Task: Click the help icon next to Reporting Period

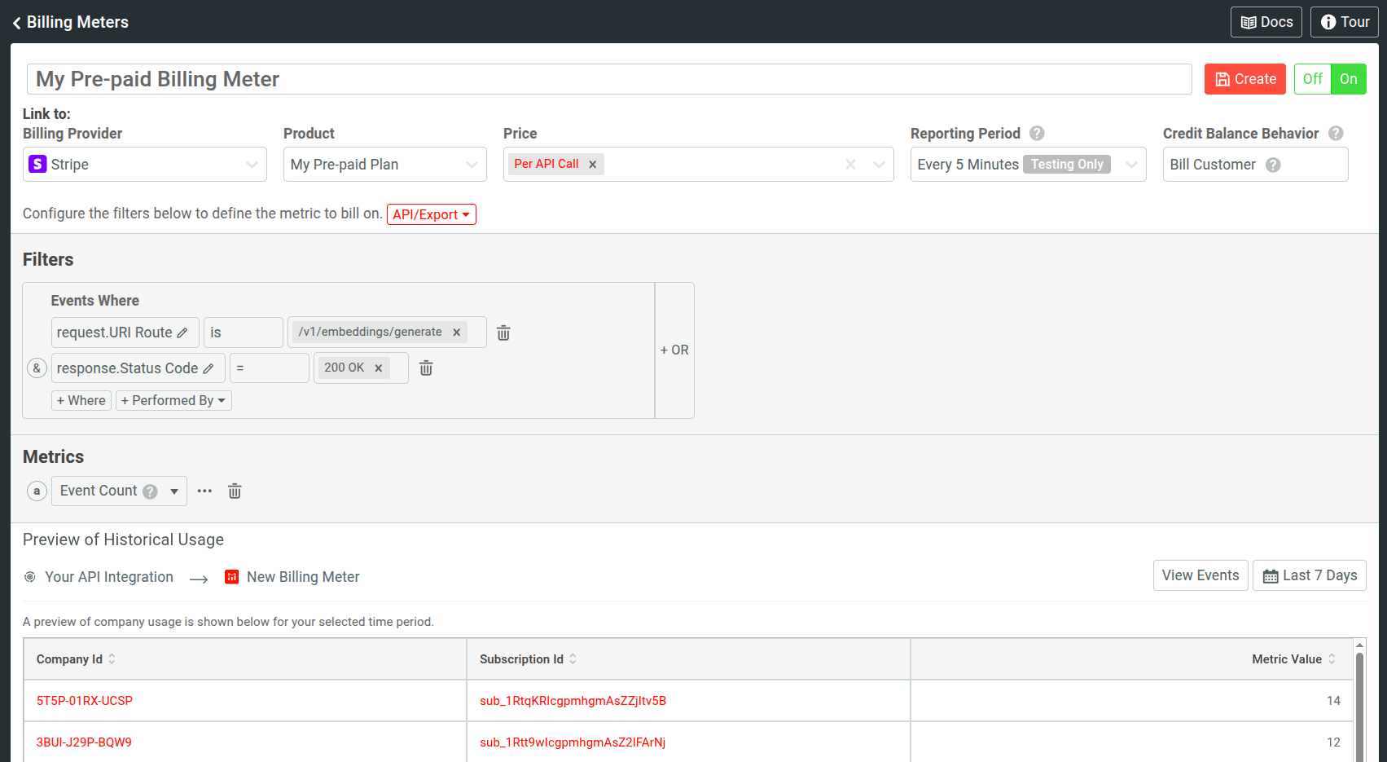Action: point(1036,133)
